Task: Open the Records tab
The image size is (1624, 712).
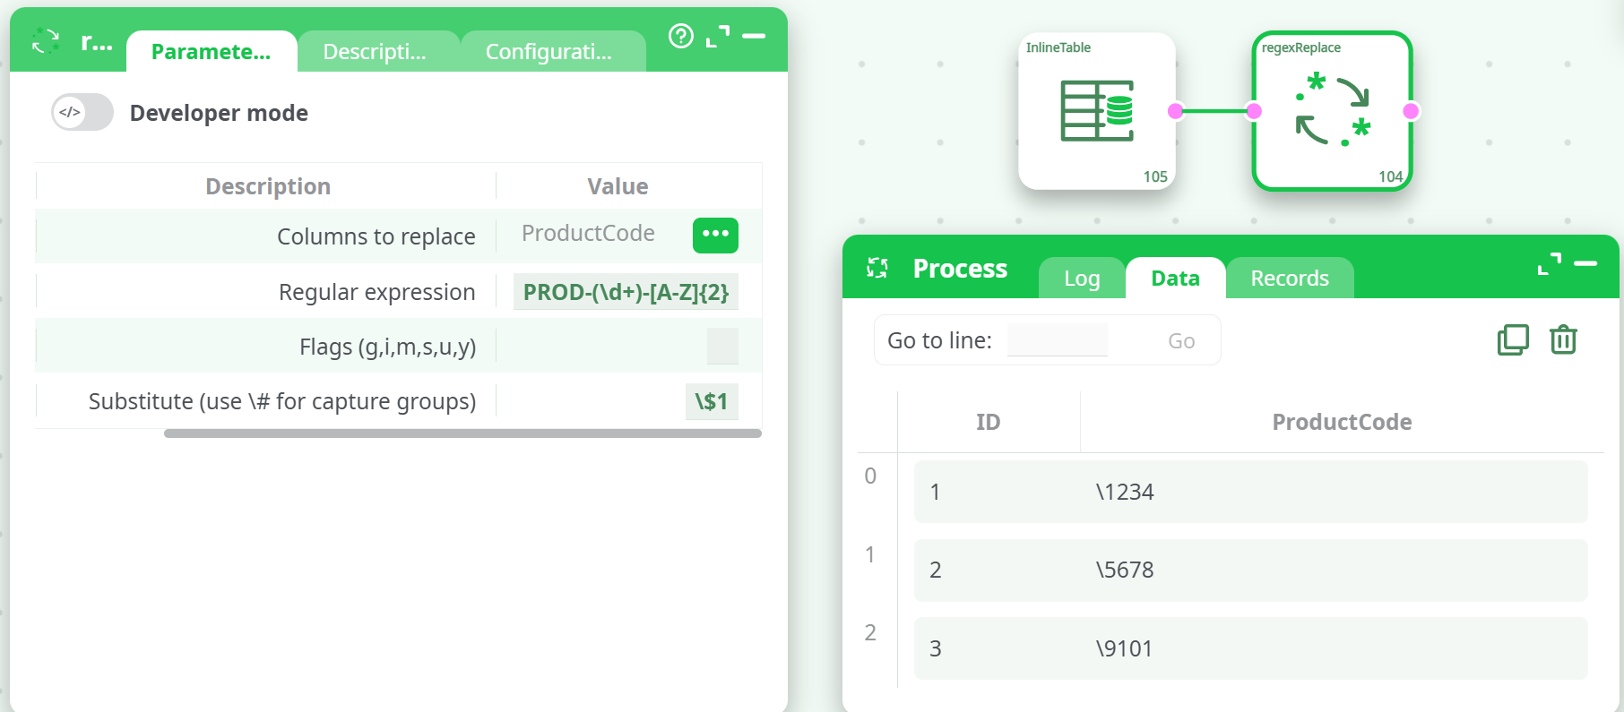Action: coord(1289,279)
